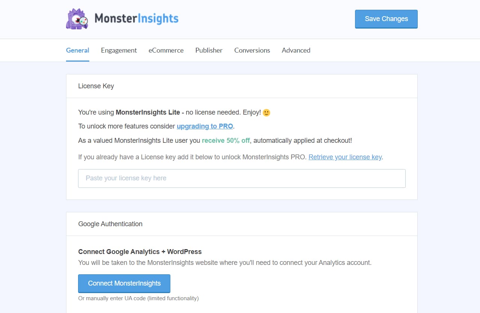This screenshot has width=480, height=313.
Task: Open the Publisher tab
Action: tap(209, 50)
